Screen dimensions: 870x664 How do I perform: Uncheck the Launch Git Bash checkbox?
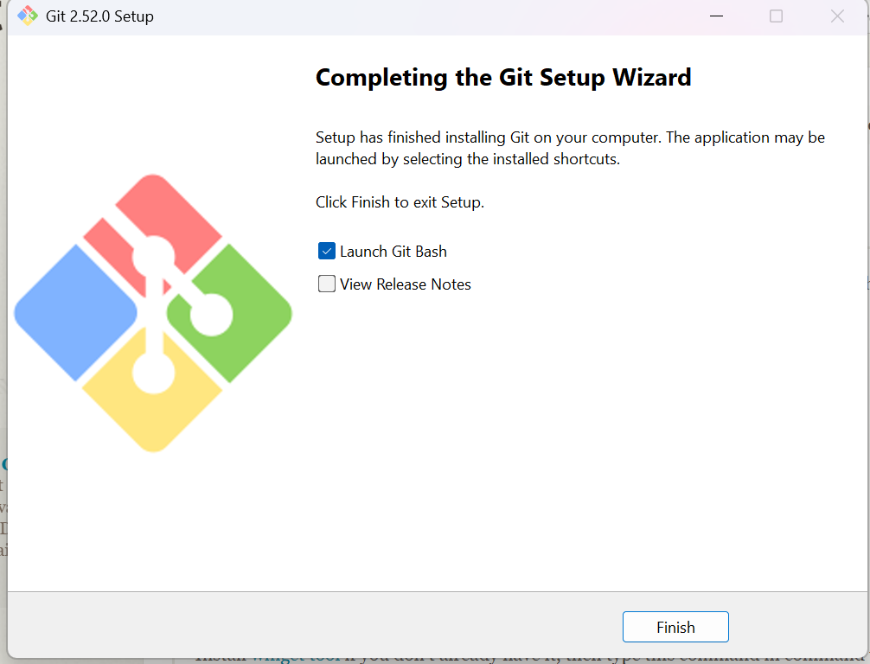point(327,252)
